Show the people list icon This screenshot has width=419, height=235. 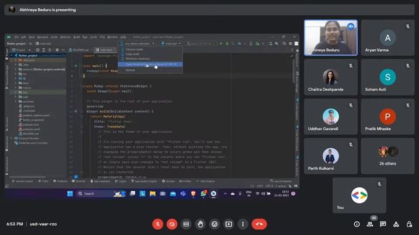(x=370, y=224)
